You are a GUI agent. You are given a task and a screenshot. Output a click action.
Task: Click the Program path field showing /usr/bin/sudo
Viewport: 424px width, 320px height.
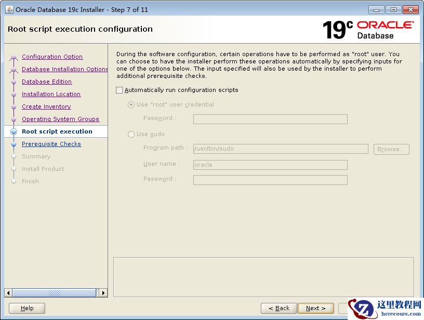click(281, 149)
